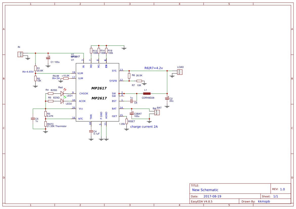Select the R3 6.47K resistor symbol
This screenshot has width=296, height=209.
46,114
